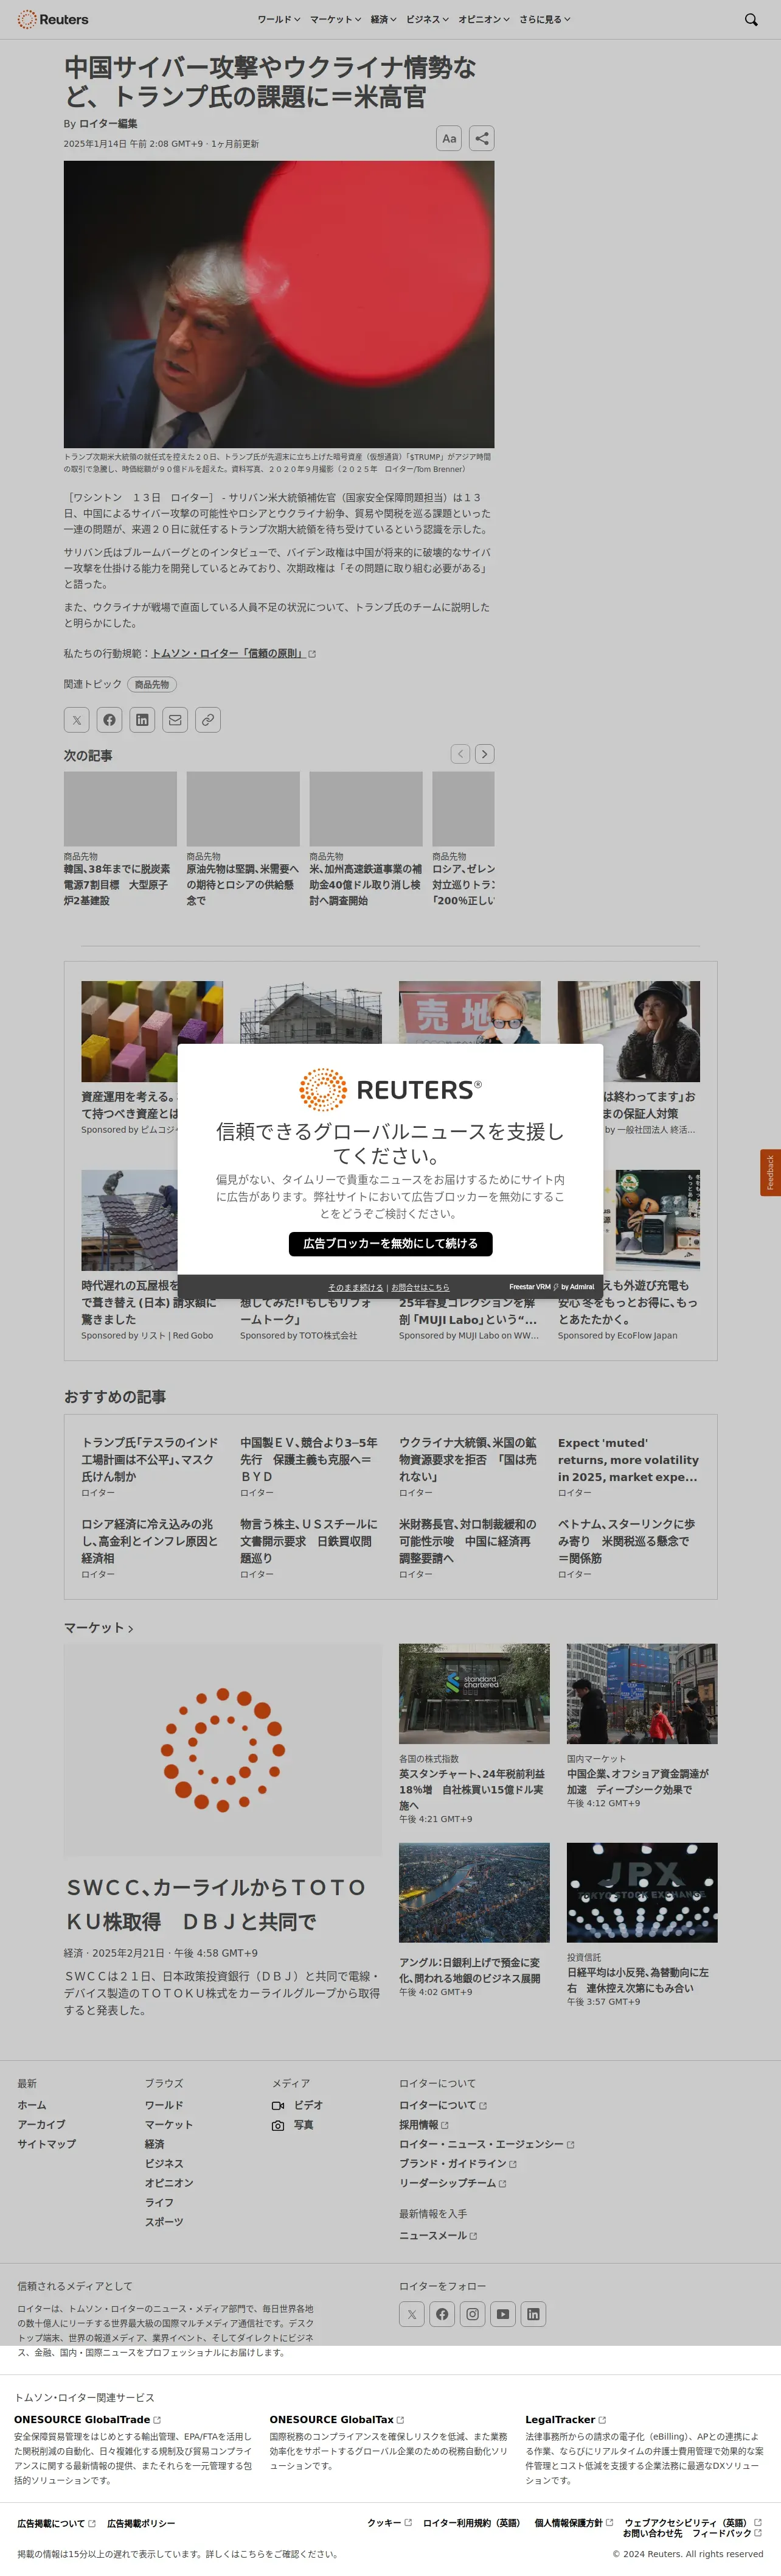This screenshot has height=2576, width=781.
Task: Open 中国企業、オフショア資金調達が加速 article
Action: tap(639, 1781)
